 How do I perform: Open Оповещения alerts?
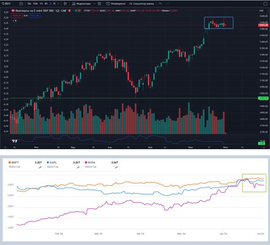[116, 4]
